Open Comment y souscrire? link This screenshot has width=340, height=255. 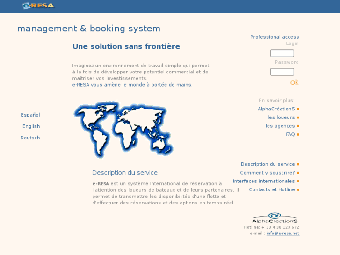(268, 173)
